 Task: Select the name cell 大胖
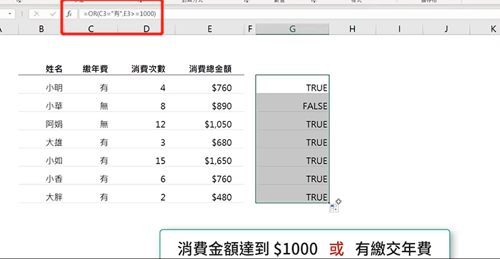click(x=54, y=197)
